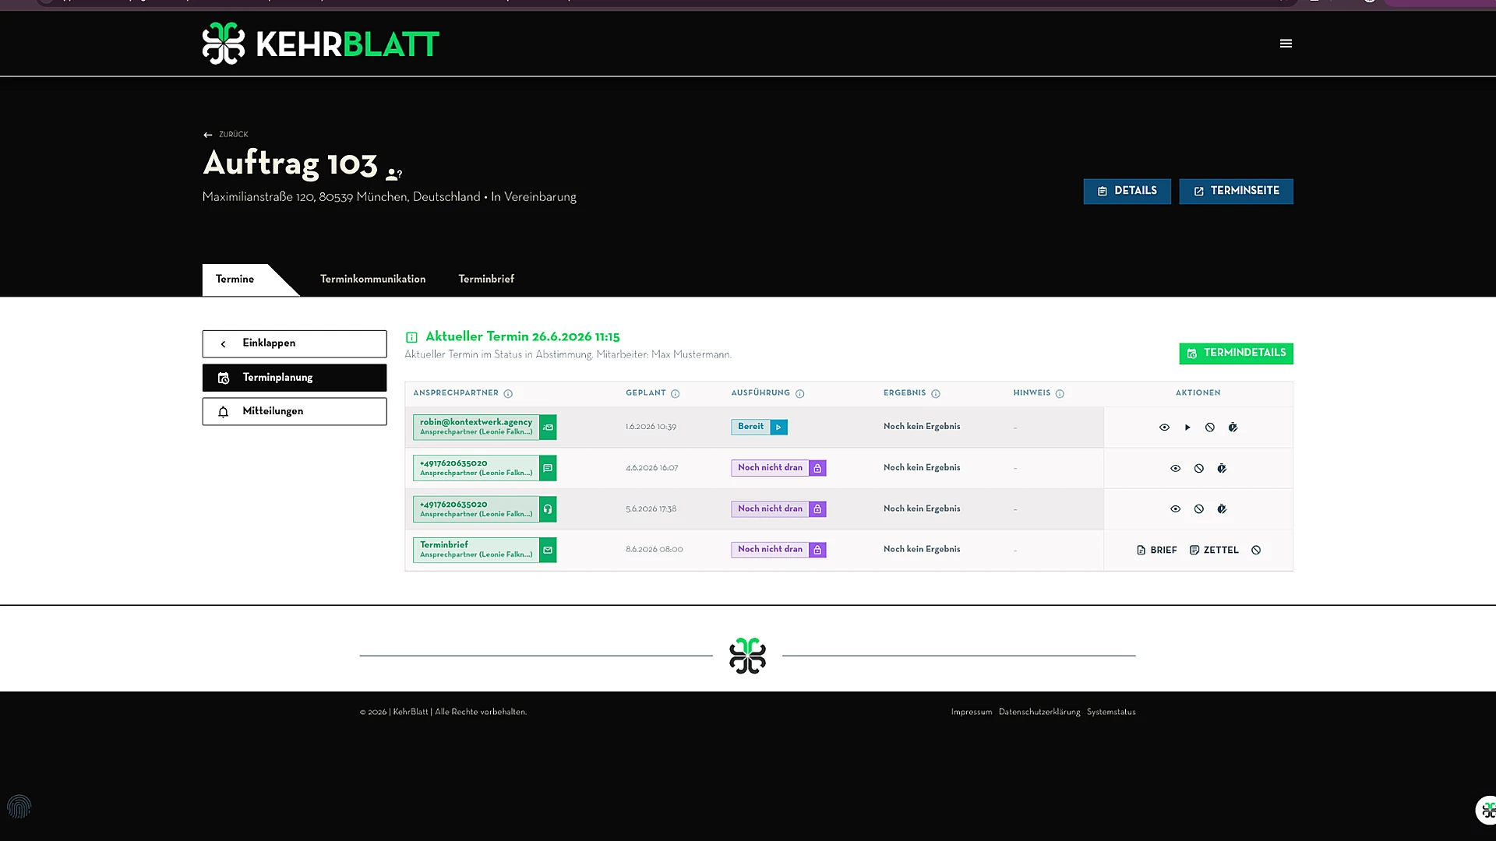This screenshot has height=841, width=1496.
Task: Click the Aktueller Termin 26.6.2026 11:15 heading
Action: click(x=522, y=337)
